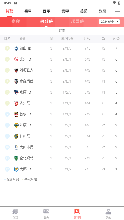
Task: Tap the 蔚山HD team crest
Action: [16, 48]
